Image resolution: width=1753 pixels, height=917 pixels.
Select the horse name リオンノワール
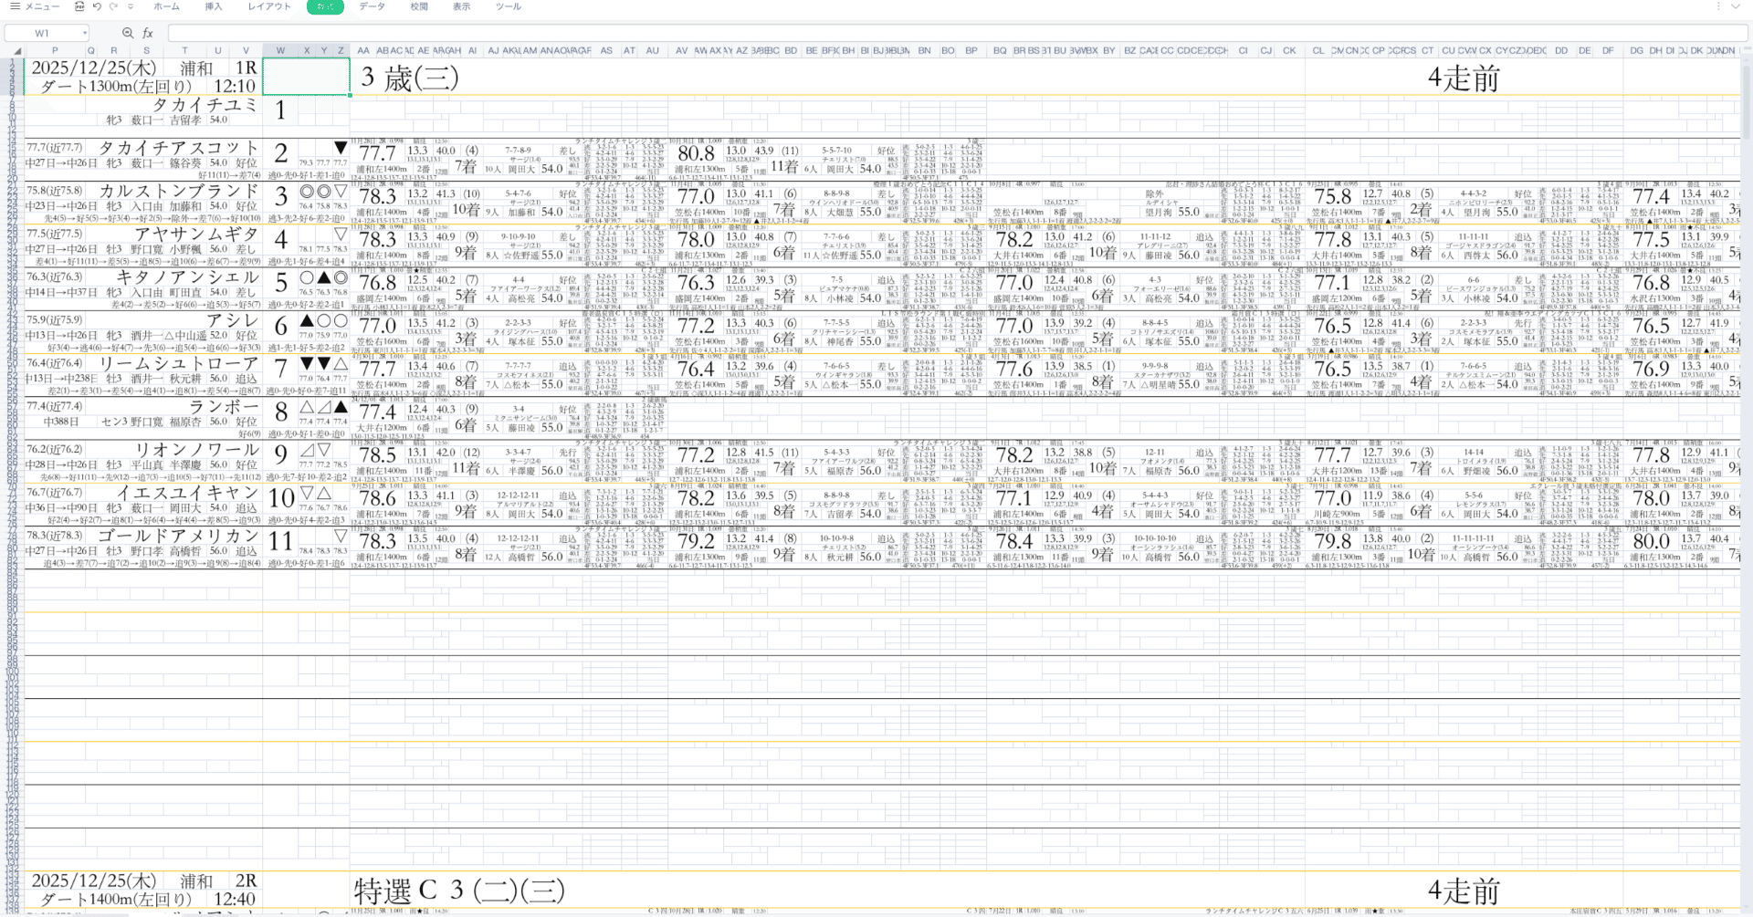point(196,450)
